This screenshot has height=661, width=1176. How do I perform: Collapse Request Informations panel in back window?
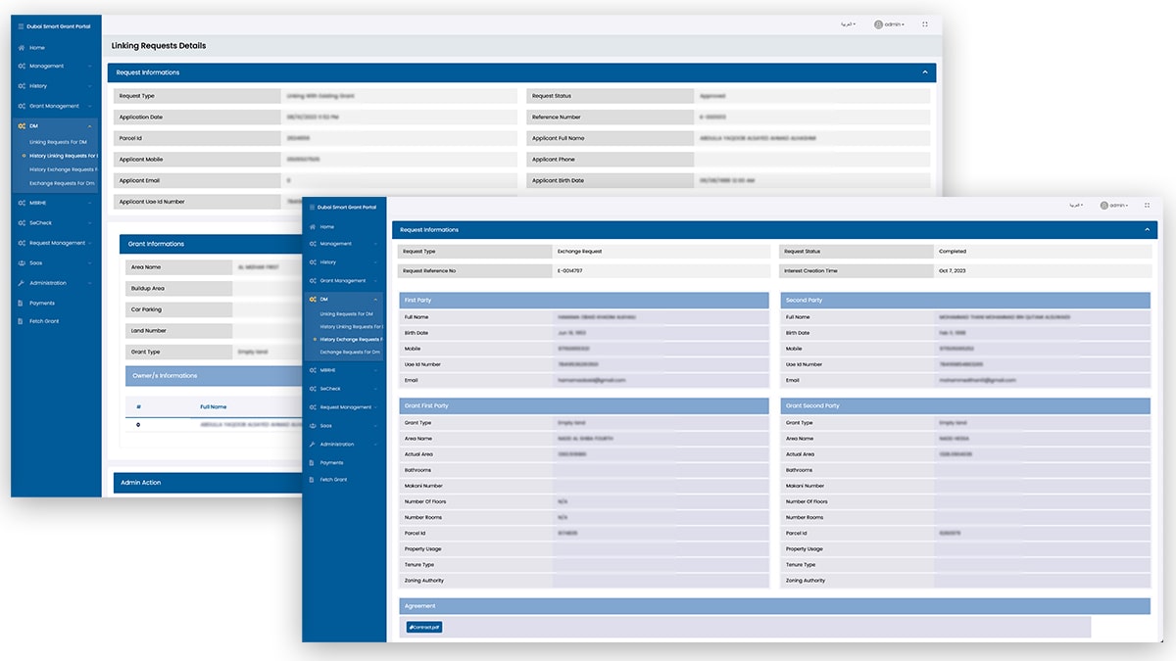click(x=924, y=72)
